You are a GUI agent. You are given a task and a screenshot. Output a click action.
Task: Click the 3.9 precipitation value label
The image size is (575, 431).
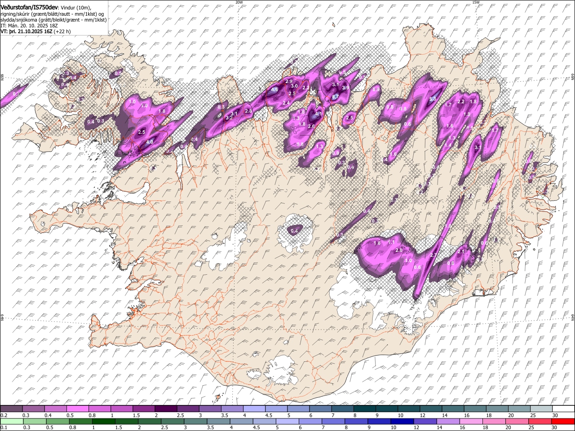[345, 88]
